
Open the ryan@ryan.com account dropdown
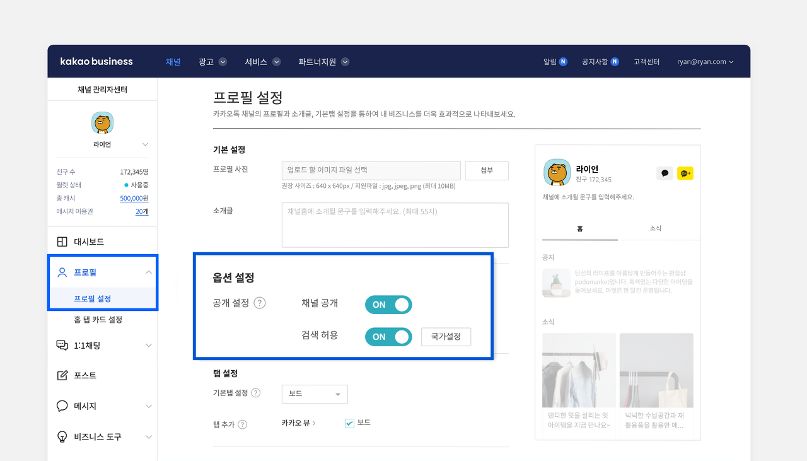pyautogui.click(x=705, y=62)
